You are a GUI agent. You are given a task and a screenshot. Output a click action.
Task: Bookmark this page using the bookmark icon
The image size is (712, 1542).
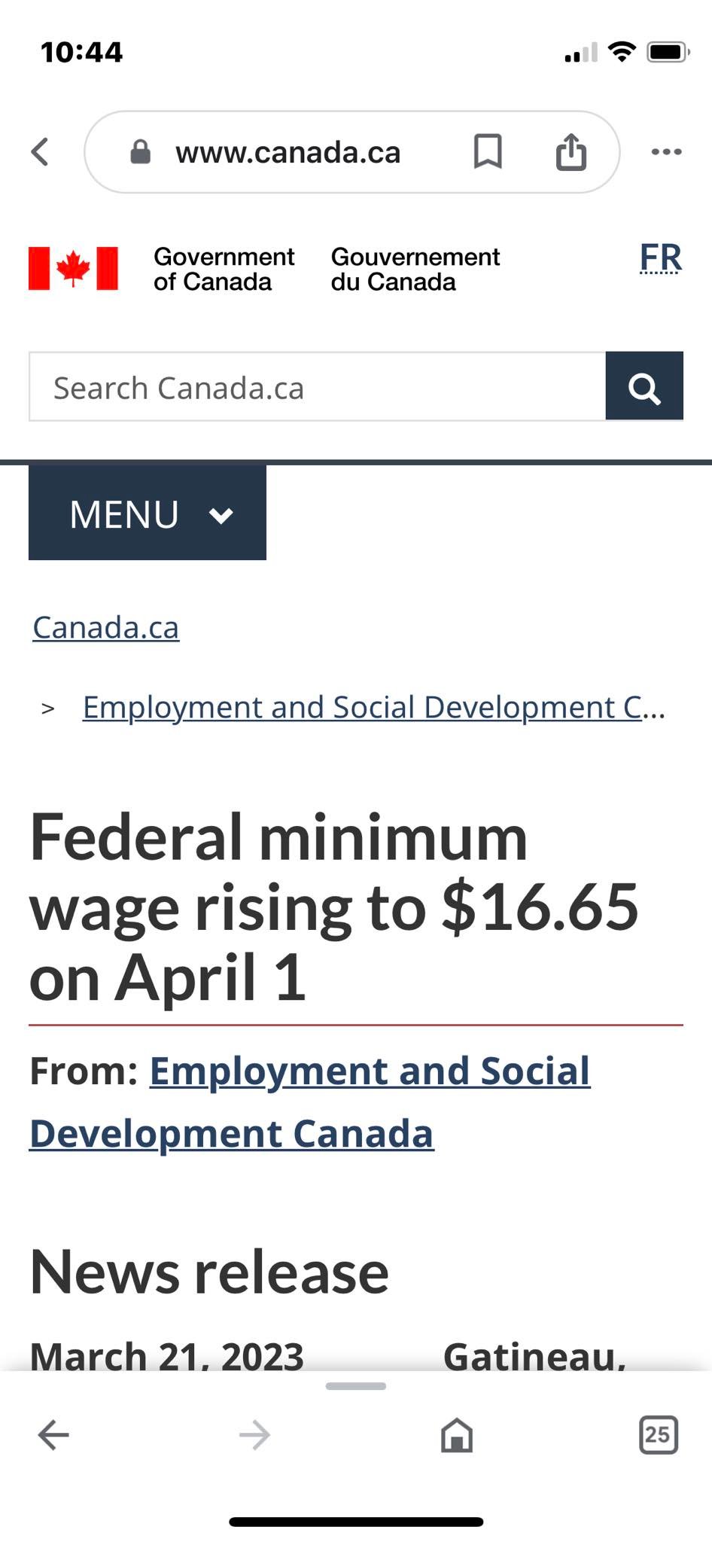coord(488,151)
